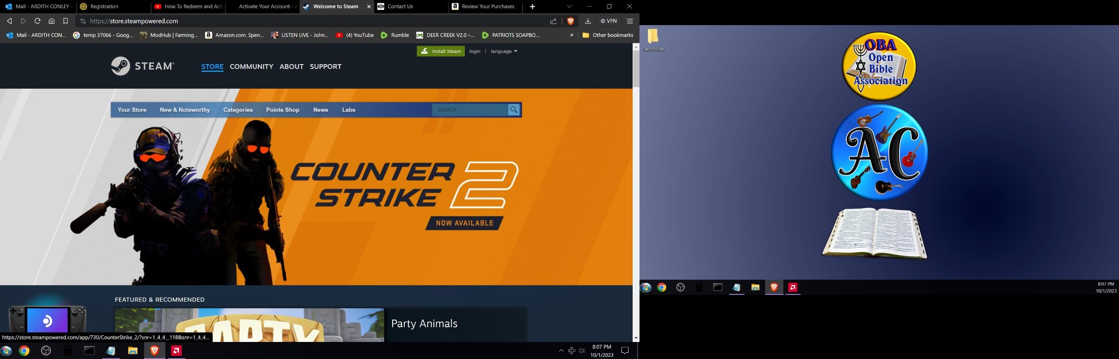Select the COMMUNITY menu item
1119x359 pixels.
251,66
